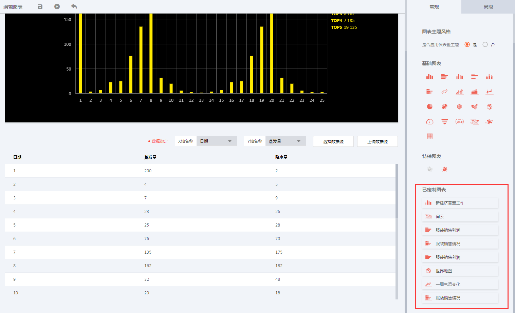Select the globe map type under 基础图表
Screen dimensions: 515x313
[490, 106]
